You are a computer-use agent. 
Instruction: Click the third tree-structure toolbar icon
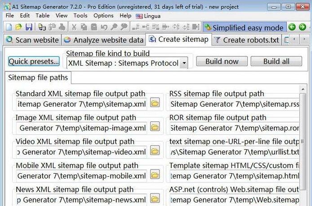click(x=156, y=27)
